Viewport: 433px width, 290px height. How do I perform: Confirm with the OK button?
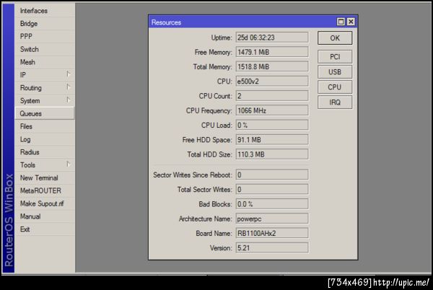(x=335, y=38)
